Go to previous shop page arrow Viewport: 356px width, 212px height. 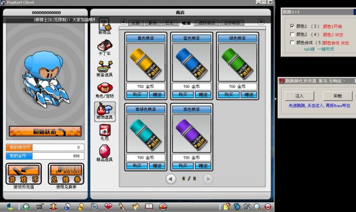click(171, 179)
